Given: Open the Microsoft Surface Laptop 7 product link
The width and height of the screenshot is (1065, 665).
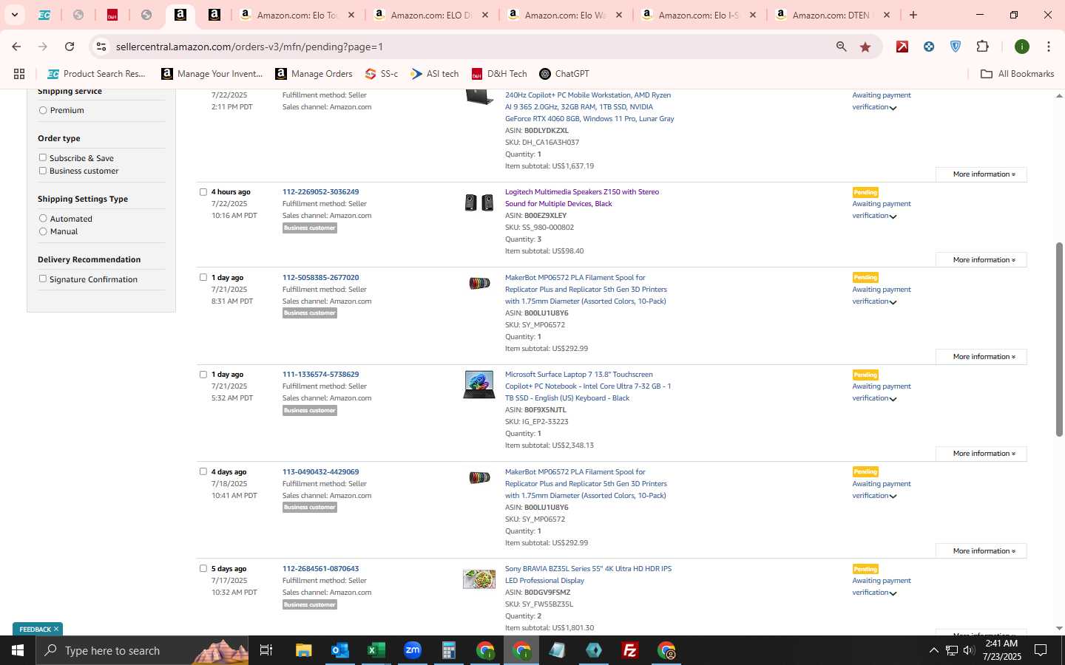Looking at the screenshot, I should pos(588,386).
